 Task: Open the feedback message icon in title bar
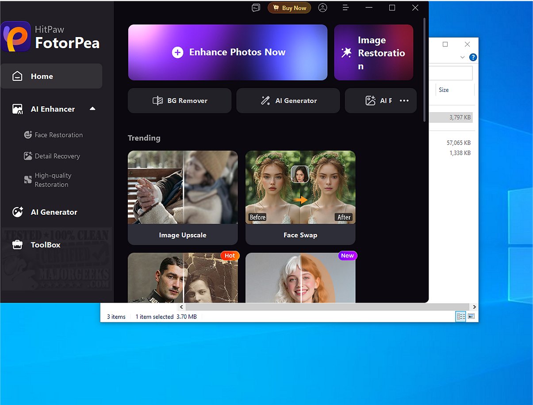256,8
